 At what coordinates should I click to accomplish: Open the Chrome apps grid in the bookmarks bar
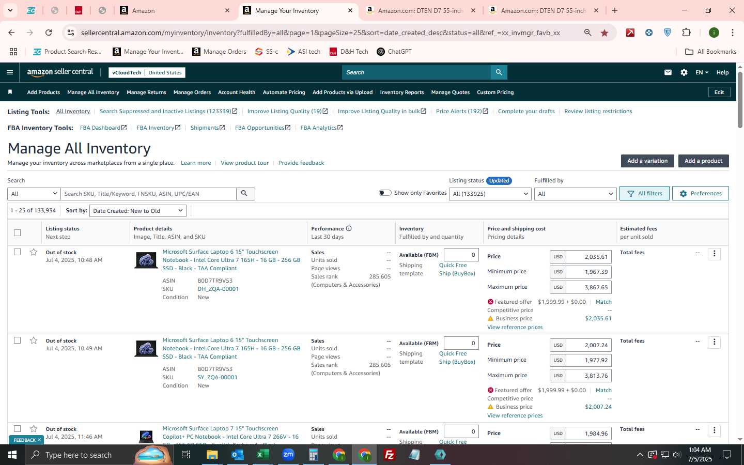[x=13, y=52]
